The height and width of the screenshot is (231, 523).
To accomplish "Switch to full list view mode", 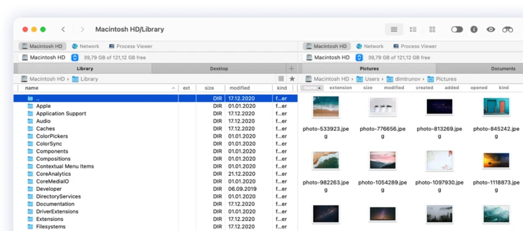I will coord(394,29).
